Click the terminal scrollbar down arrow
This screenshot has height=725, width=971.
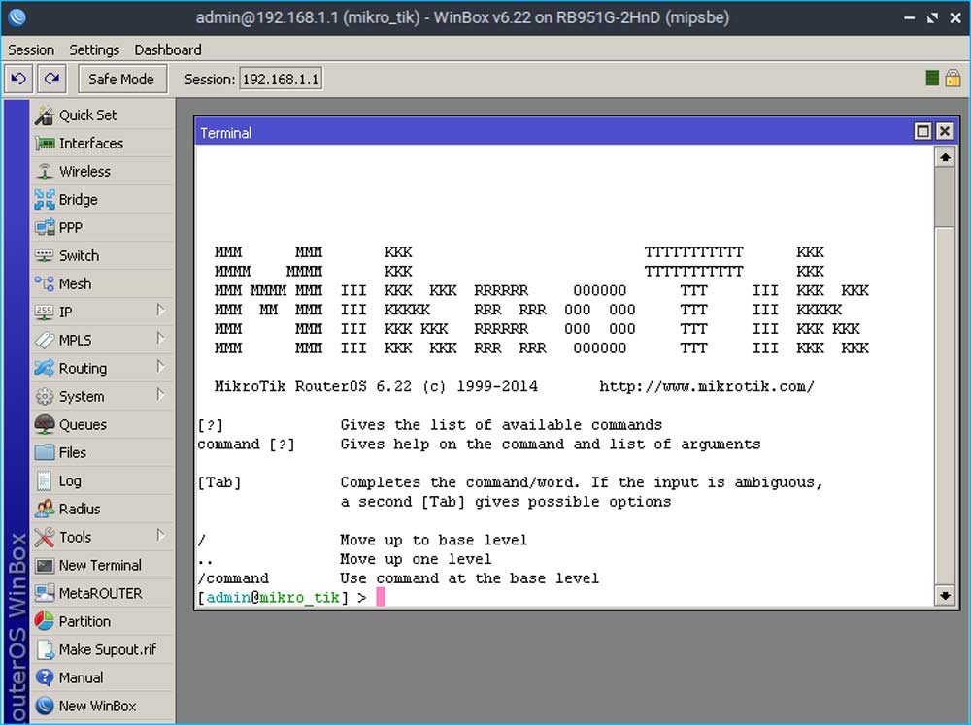tap(945, 596)
